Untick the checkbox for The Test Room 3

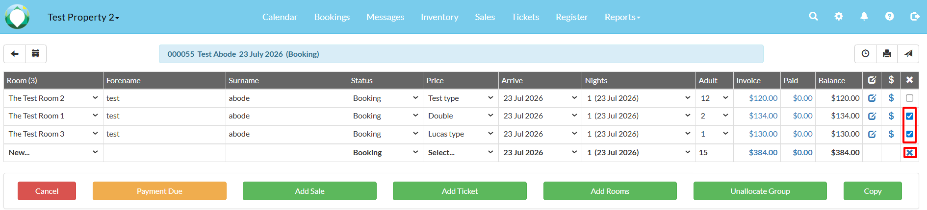coord(909,134)
